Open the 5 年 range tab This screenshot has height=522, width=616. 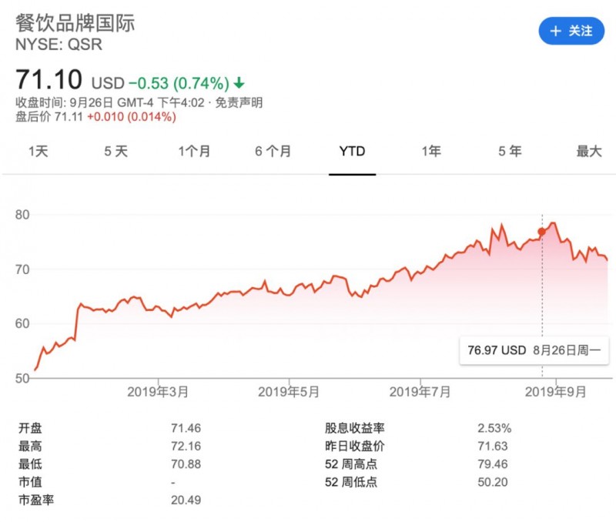click(510, 152)
